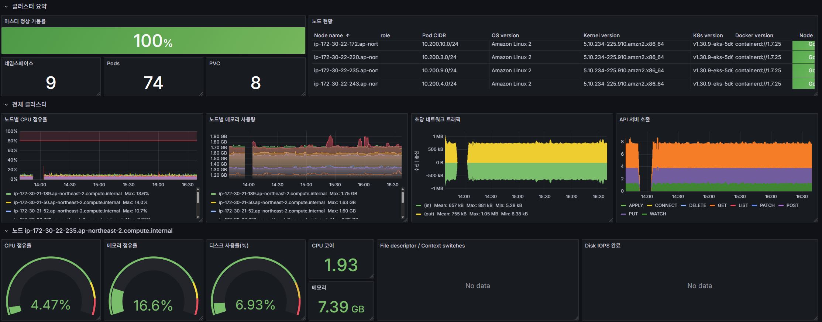Toggle GET series in API legend
This screenshot has height=322, width=822.
point(722,205)
